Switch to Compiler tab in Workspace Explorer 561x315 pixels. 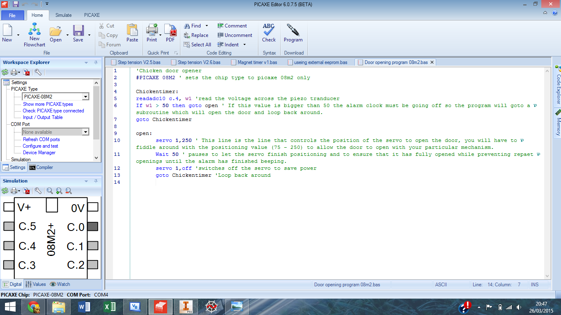tap(41, 167)
